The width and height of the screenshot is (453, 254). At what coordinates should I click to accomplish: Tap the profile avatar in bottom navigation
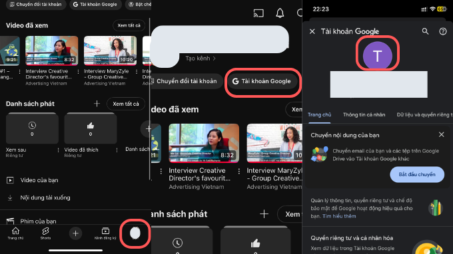point(135,233)
